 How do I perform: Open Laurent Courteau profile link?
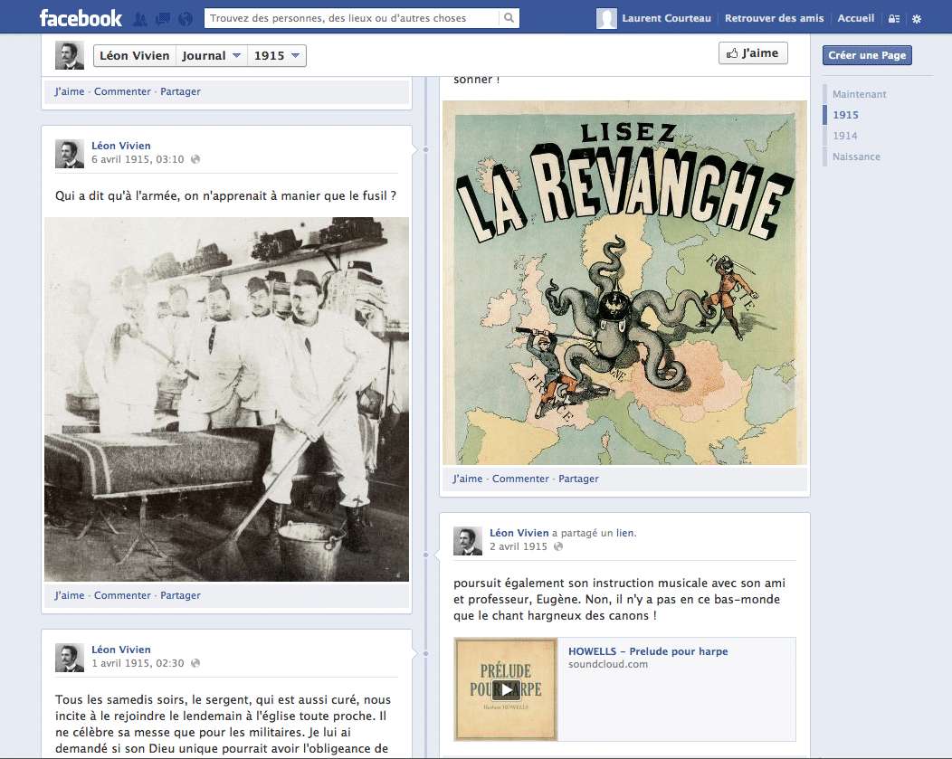666,18
